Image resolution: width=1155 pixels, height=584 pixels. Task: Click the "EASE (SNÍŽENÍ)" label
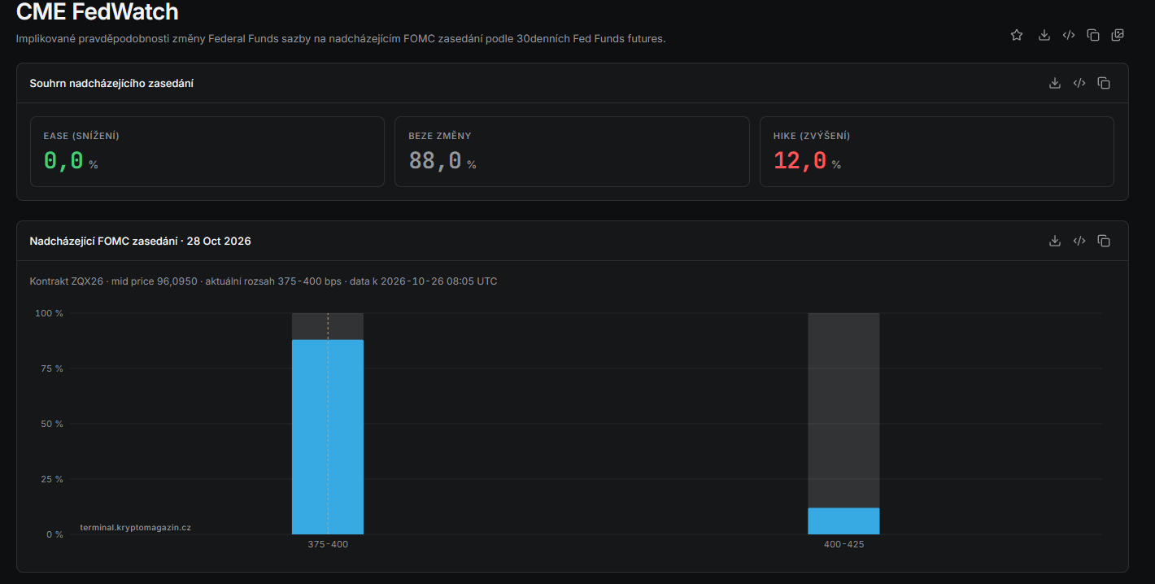[x=81, y=136]
